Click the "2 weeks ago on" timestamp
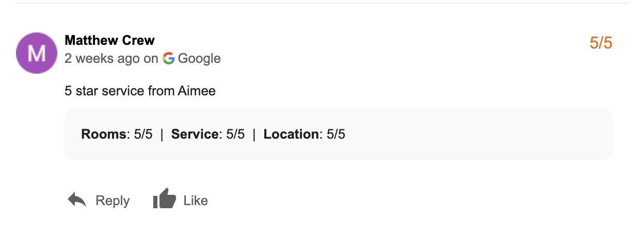642x234 pixels. tap(111, 59)
